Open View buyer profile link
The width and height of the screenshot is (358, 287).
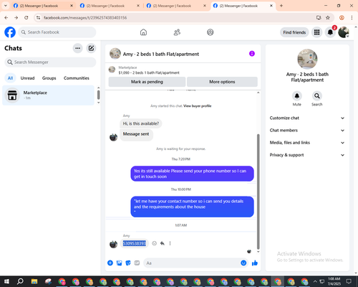tap(198, 106)
